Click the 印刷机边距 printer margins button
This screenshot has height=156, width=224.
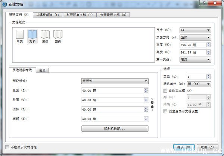pos(115,128)
